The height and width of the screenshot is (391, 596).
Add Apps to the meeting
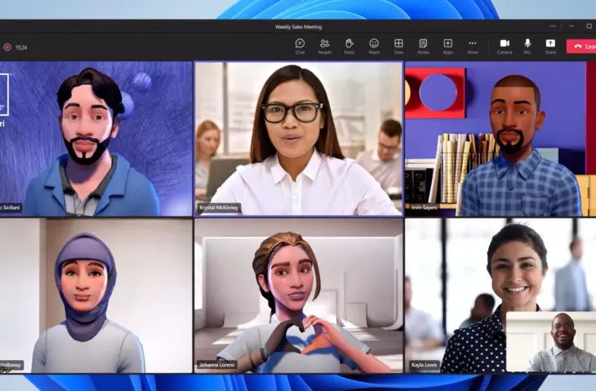(x=447, y=46)
